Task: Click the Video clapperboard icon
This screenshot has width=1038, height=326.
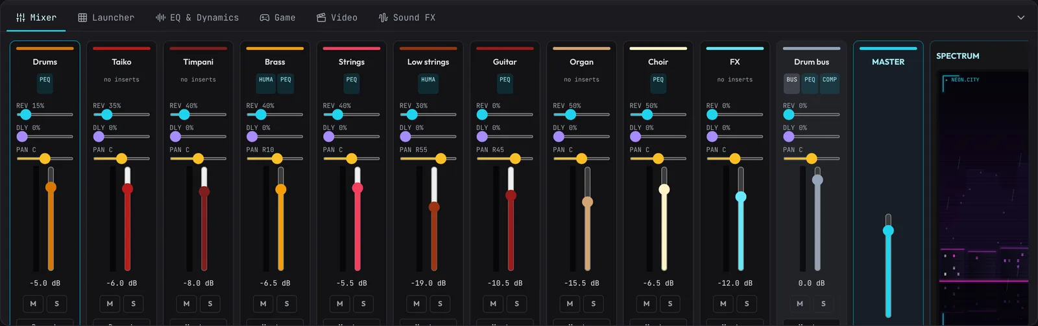Action: (x=321, y=17)
